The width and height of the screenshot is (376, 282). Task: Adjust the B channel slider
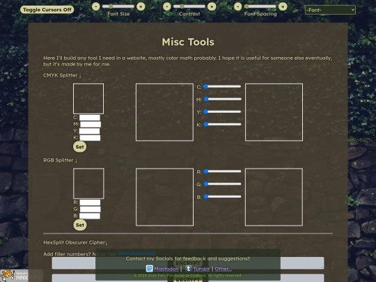click(x=222, y=196)
